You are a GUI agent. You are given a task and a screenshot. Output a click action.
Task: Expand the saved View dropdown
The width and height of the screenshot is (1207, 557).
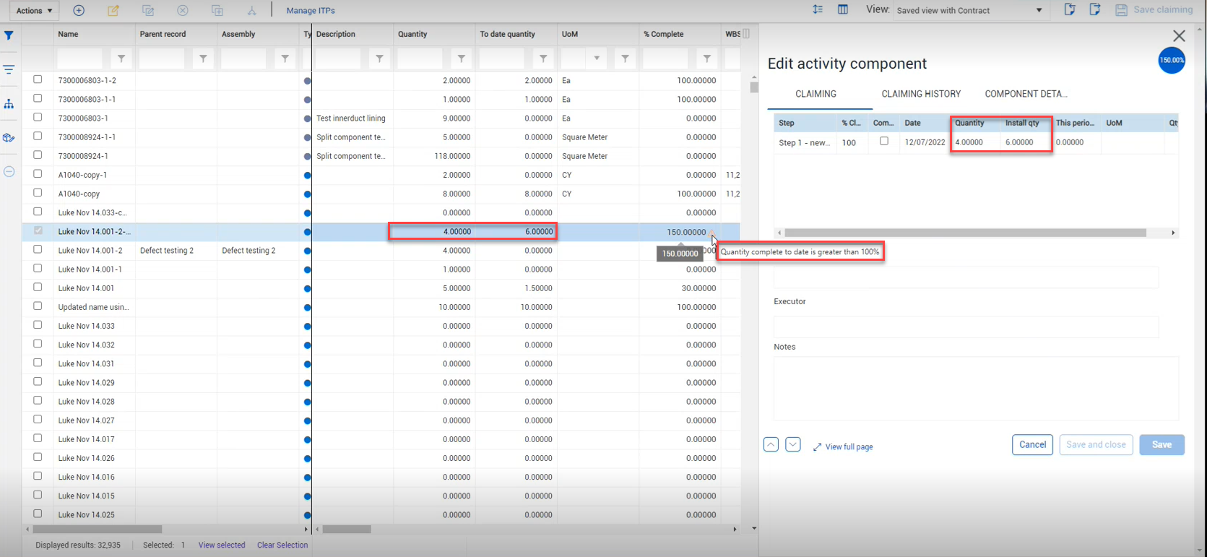point(1039,10)
